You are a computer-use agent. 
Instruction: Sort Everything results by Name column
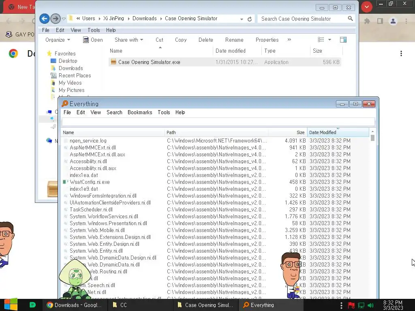coord(113,132)
